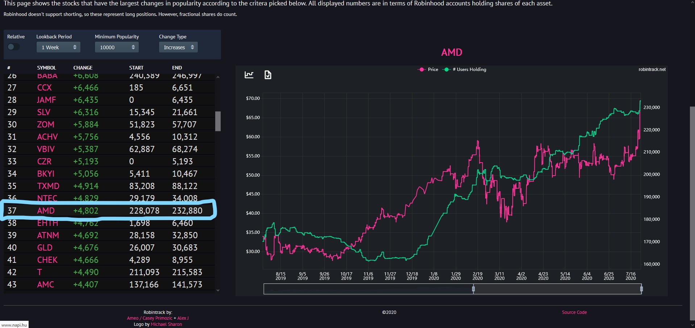
Task: Click the line chart icon above graph
Action: tap(249, 75)
